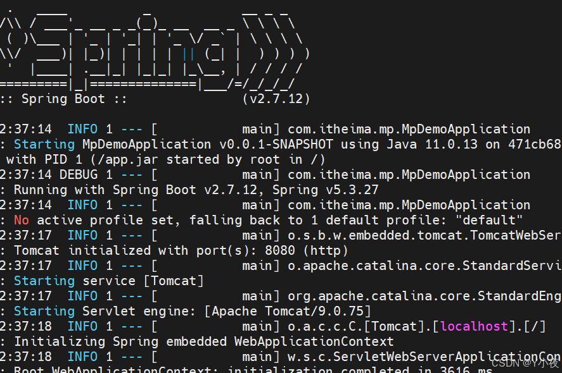Click the 'default' profile name in quotes
The width and height of the screenshot is (562, 373).
(489, 220)
